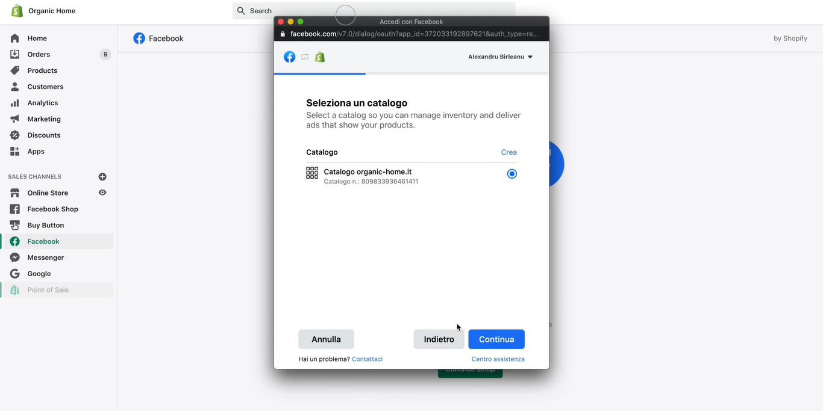View Online Store via eye icon
The height and width of the screenshot is (411, 823).
102,193
